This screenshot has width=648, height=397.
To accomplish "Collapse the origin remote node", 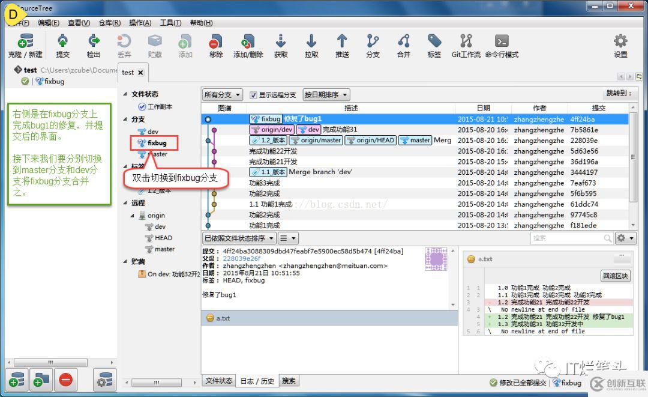I will pos(132,216).
